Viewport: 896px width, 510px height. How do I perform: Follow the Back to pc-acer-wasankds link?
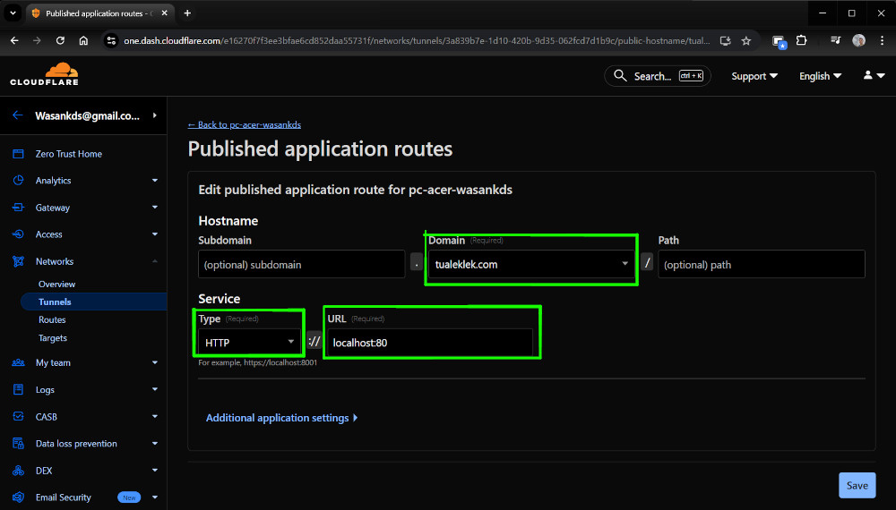tap(244, 124)
